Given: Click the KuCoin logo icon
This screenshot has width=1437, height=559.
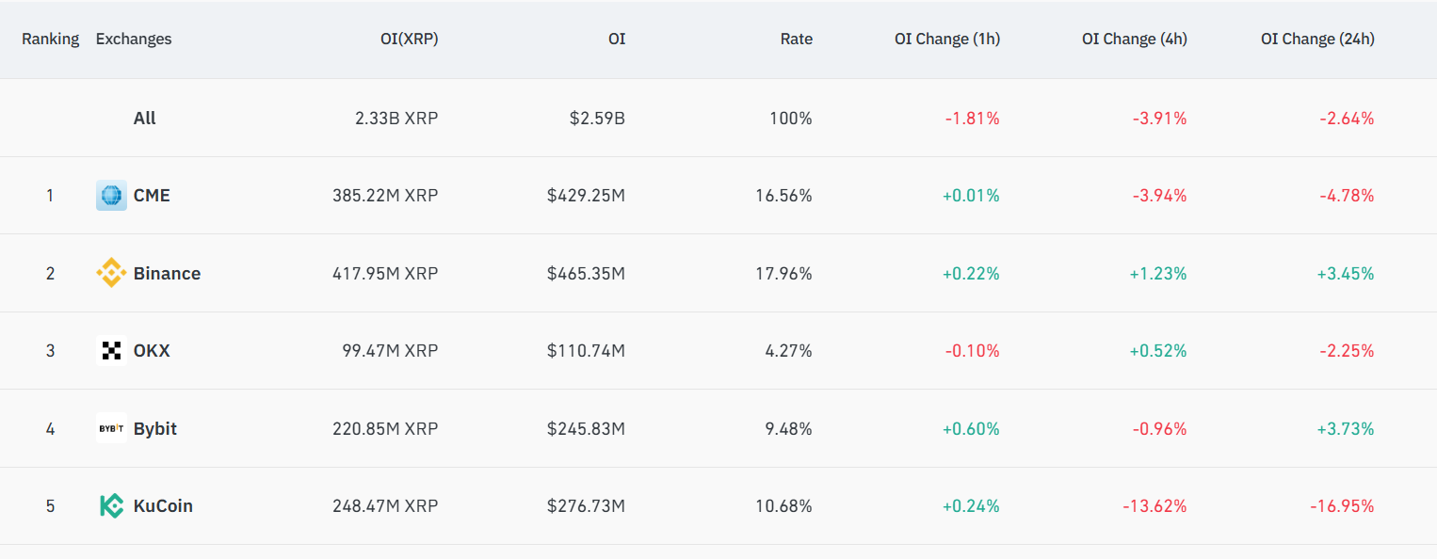Looking at the screenshot, I should click(x=111, y=506).
